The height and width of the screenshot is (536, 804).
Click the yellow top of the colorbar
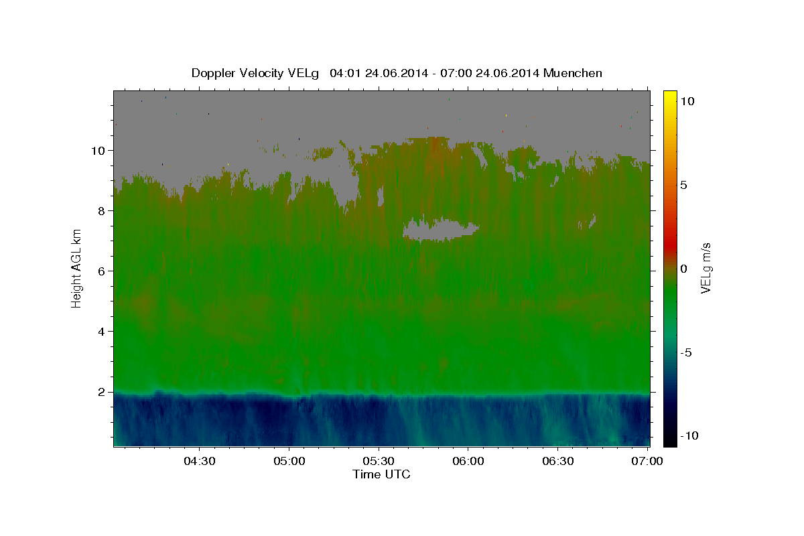670,97
